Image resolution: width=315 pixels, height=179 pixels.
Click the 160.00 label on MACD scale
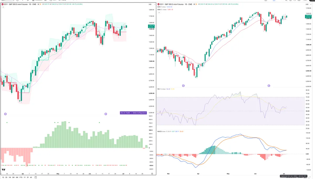(308, 133)
